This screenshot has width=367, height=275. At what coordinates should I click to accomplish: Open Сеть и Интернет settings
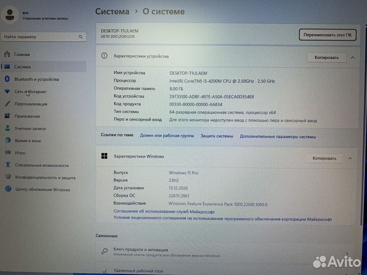pyautogui.click(x=31, y=92)
